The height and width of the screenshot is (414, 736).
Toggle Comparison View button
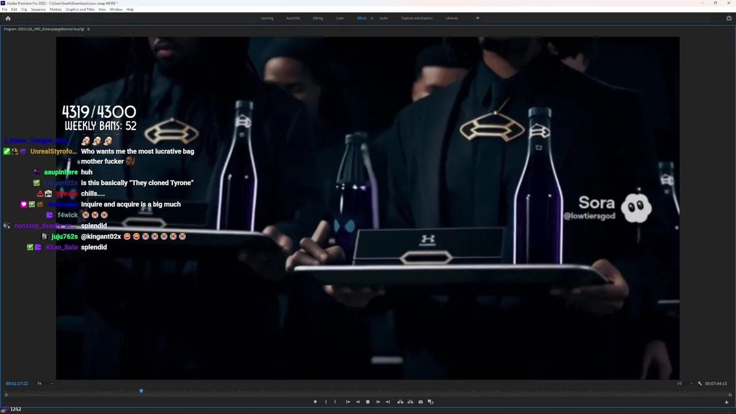click(x=431, y=402)
